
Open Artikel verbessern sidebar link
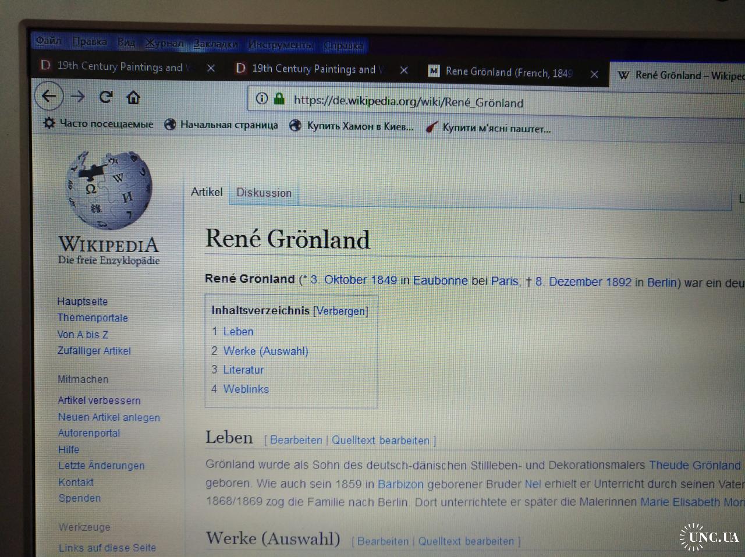coord(99,400)
